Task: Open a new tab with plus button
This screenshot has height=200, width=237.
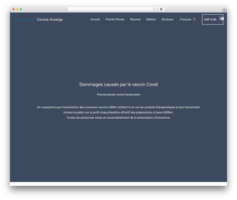Action: tap(225, 10)
